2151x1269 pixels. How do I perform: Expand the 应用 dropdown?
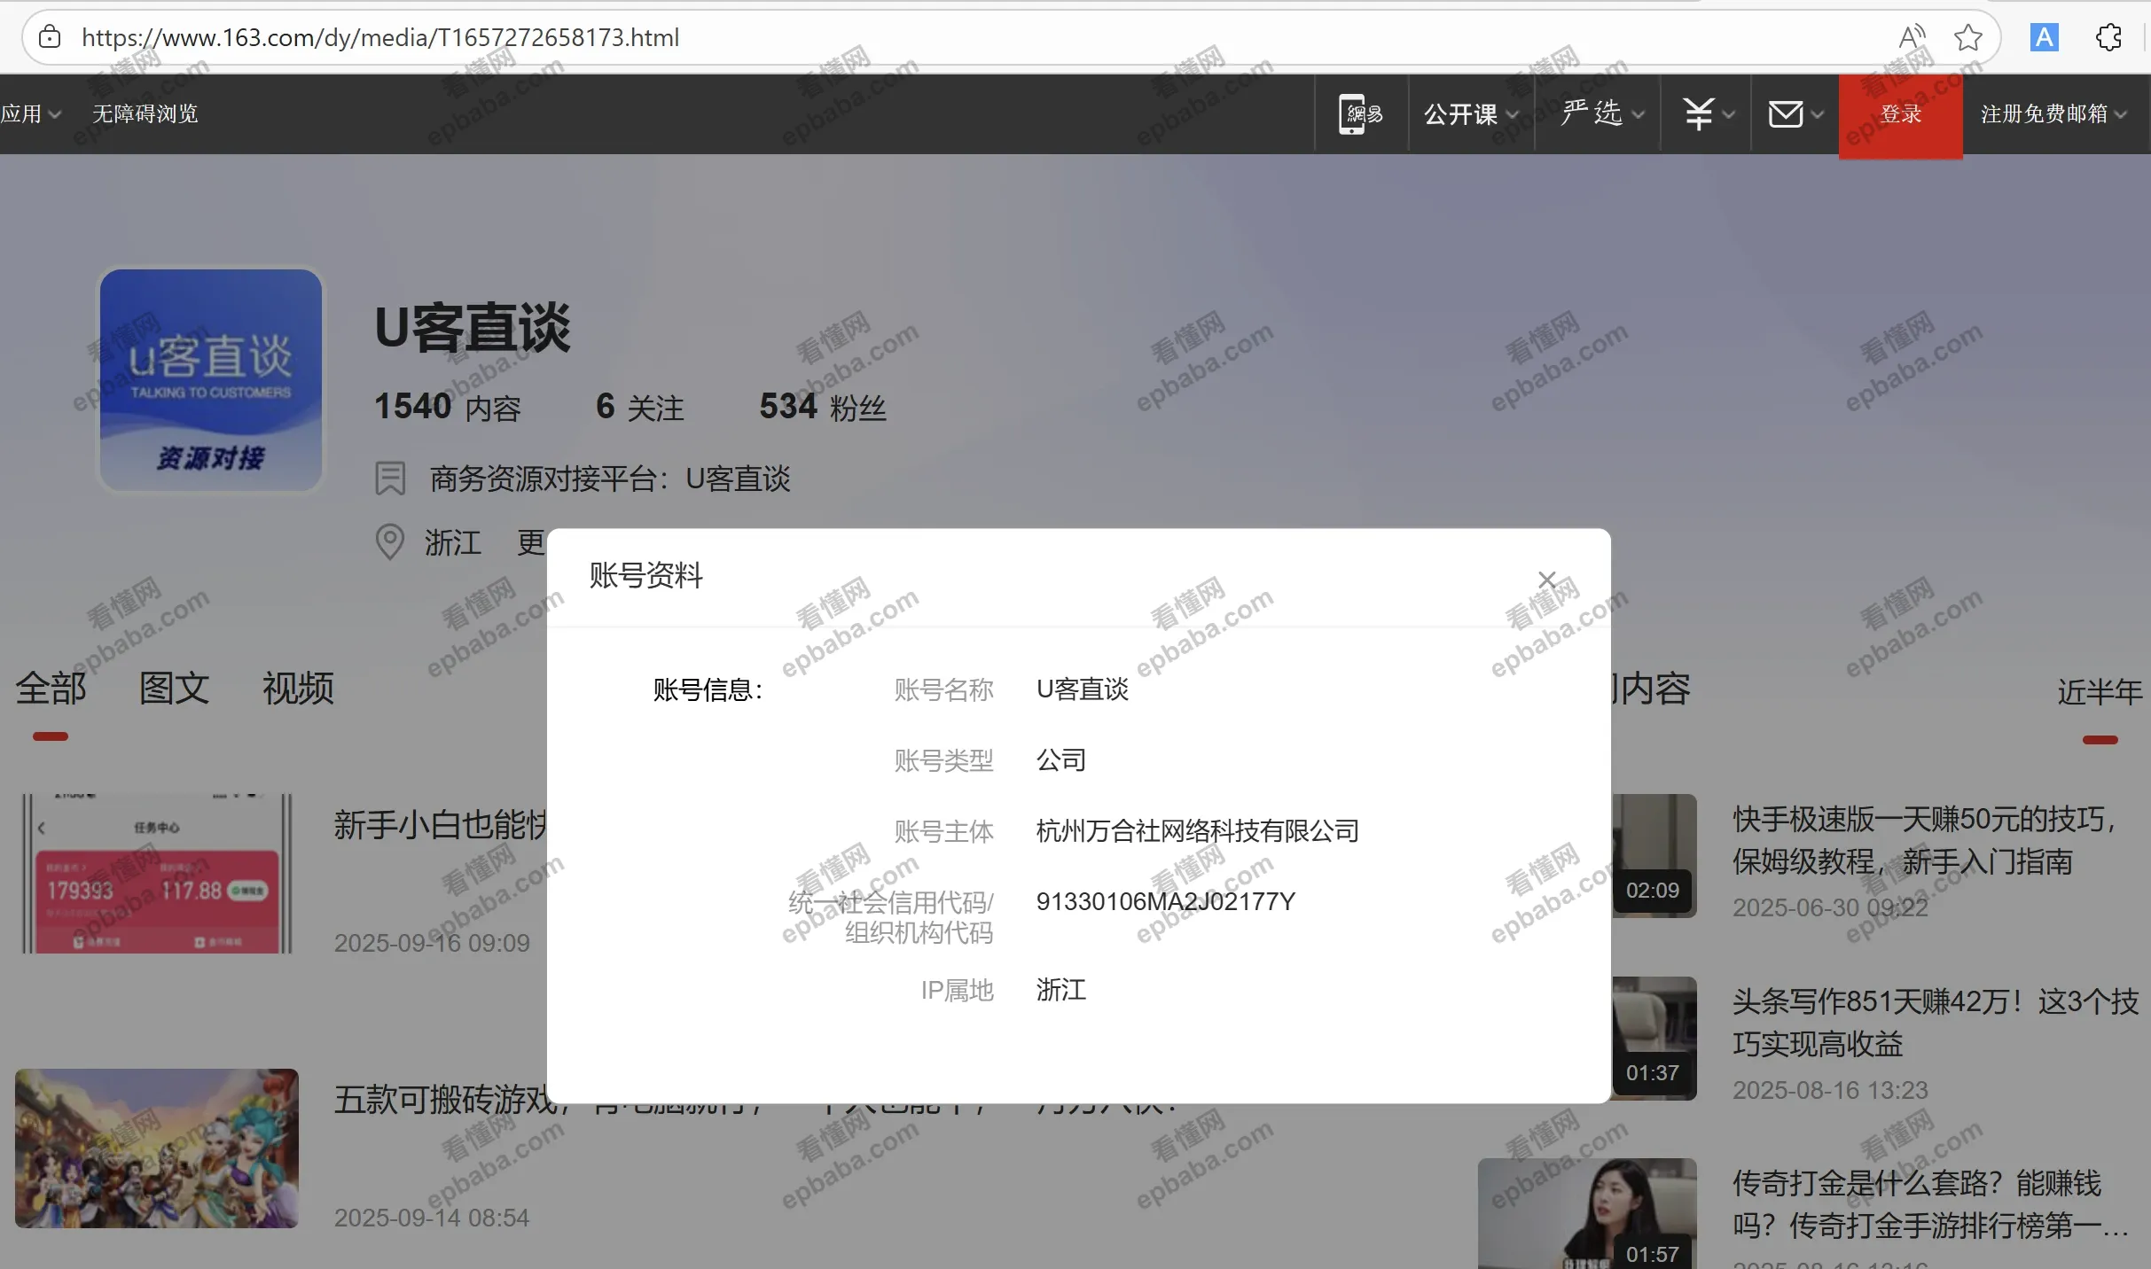click(31, 113)
